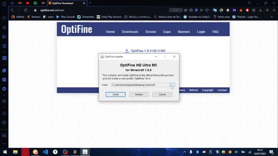Screen dimensions: 278x156
Task: Open the Banners page in OptiFine navigation
Action: point(184,32)
